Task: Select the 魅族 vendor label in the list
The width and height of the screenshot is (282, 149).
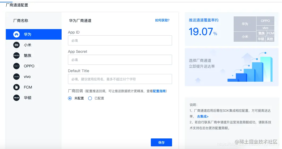Action: 28,55
